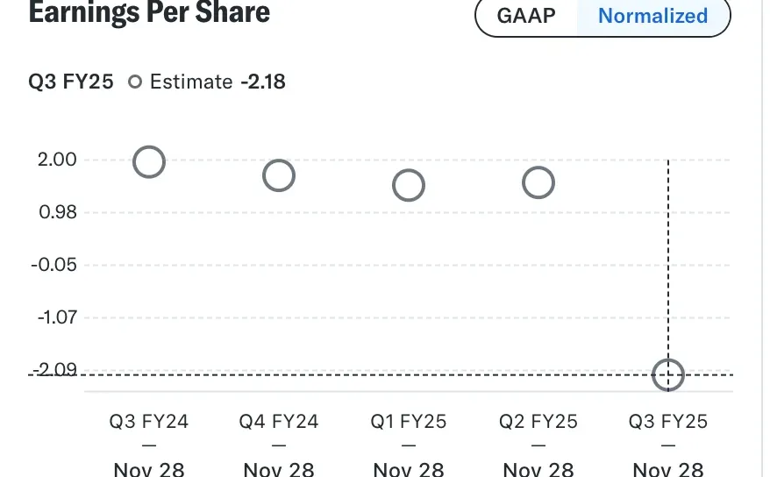Click the Estimate legend circle icon
This screenshot has height=477, width=770.
(135, 82)
